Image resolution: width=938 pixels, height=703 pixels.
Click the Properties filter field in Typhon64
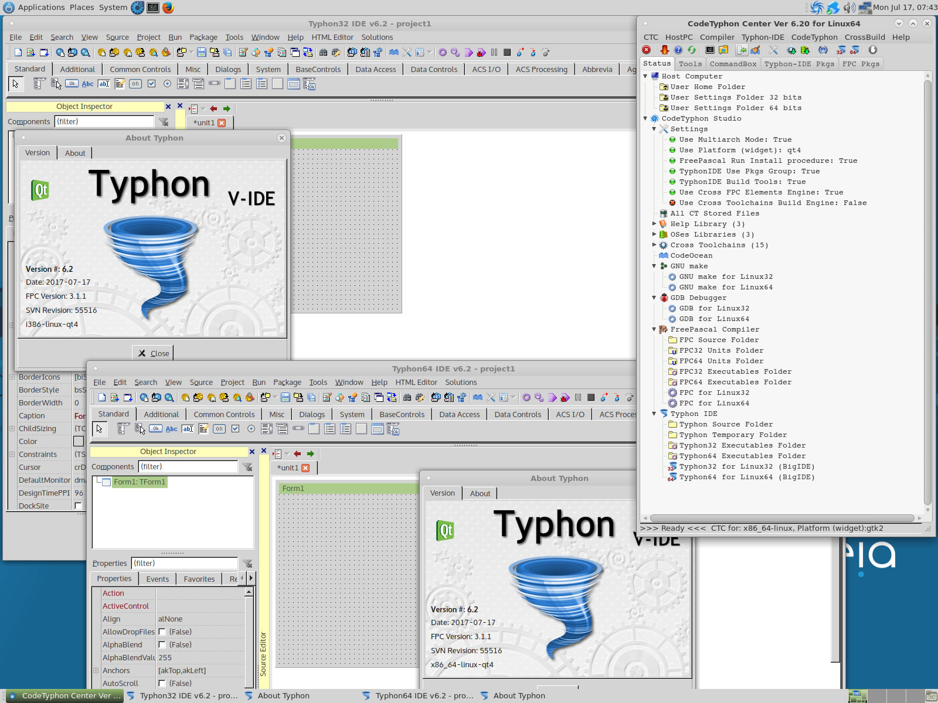click(184, 563)
